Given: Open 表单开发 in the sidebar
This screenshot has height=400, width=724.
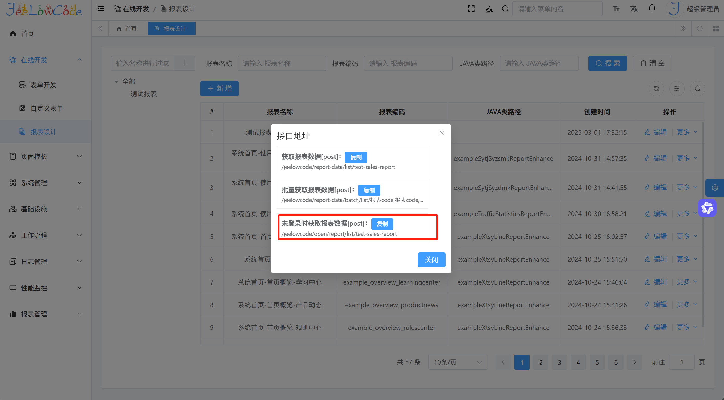Looking at the screenshot, I should (43, 85).
